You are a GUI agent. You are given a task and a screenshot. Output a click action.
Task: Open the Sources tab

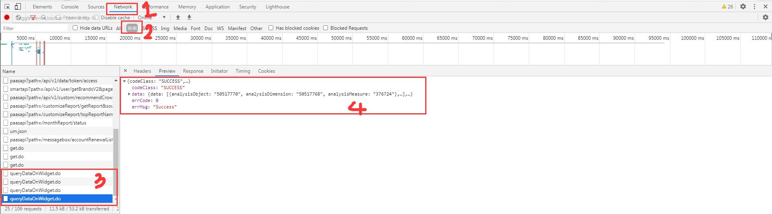pos(96,7)
